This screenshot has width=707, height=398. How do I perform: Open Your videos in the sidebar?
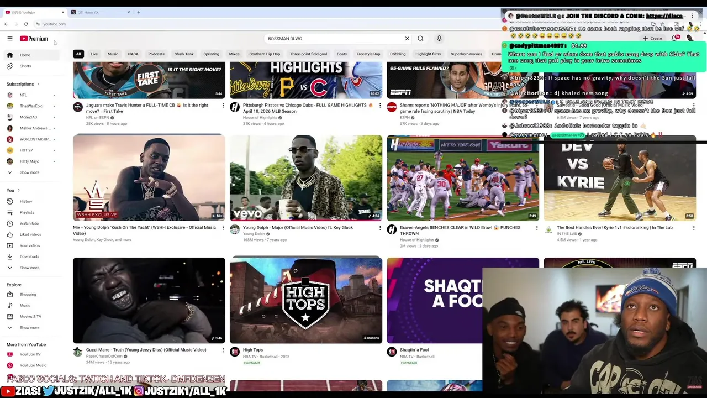31,245
